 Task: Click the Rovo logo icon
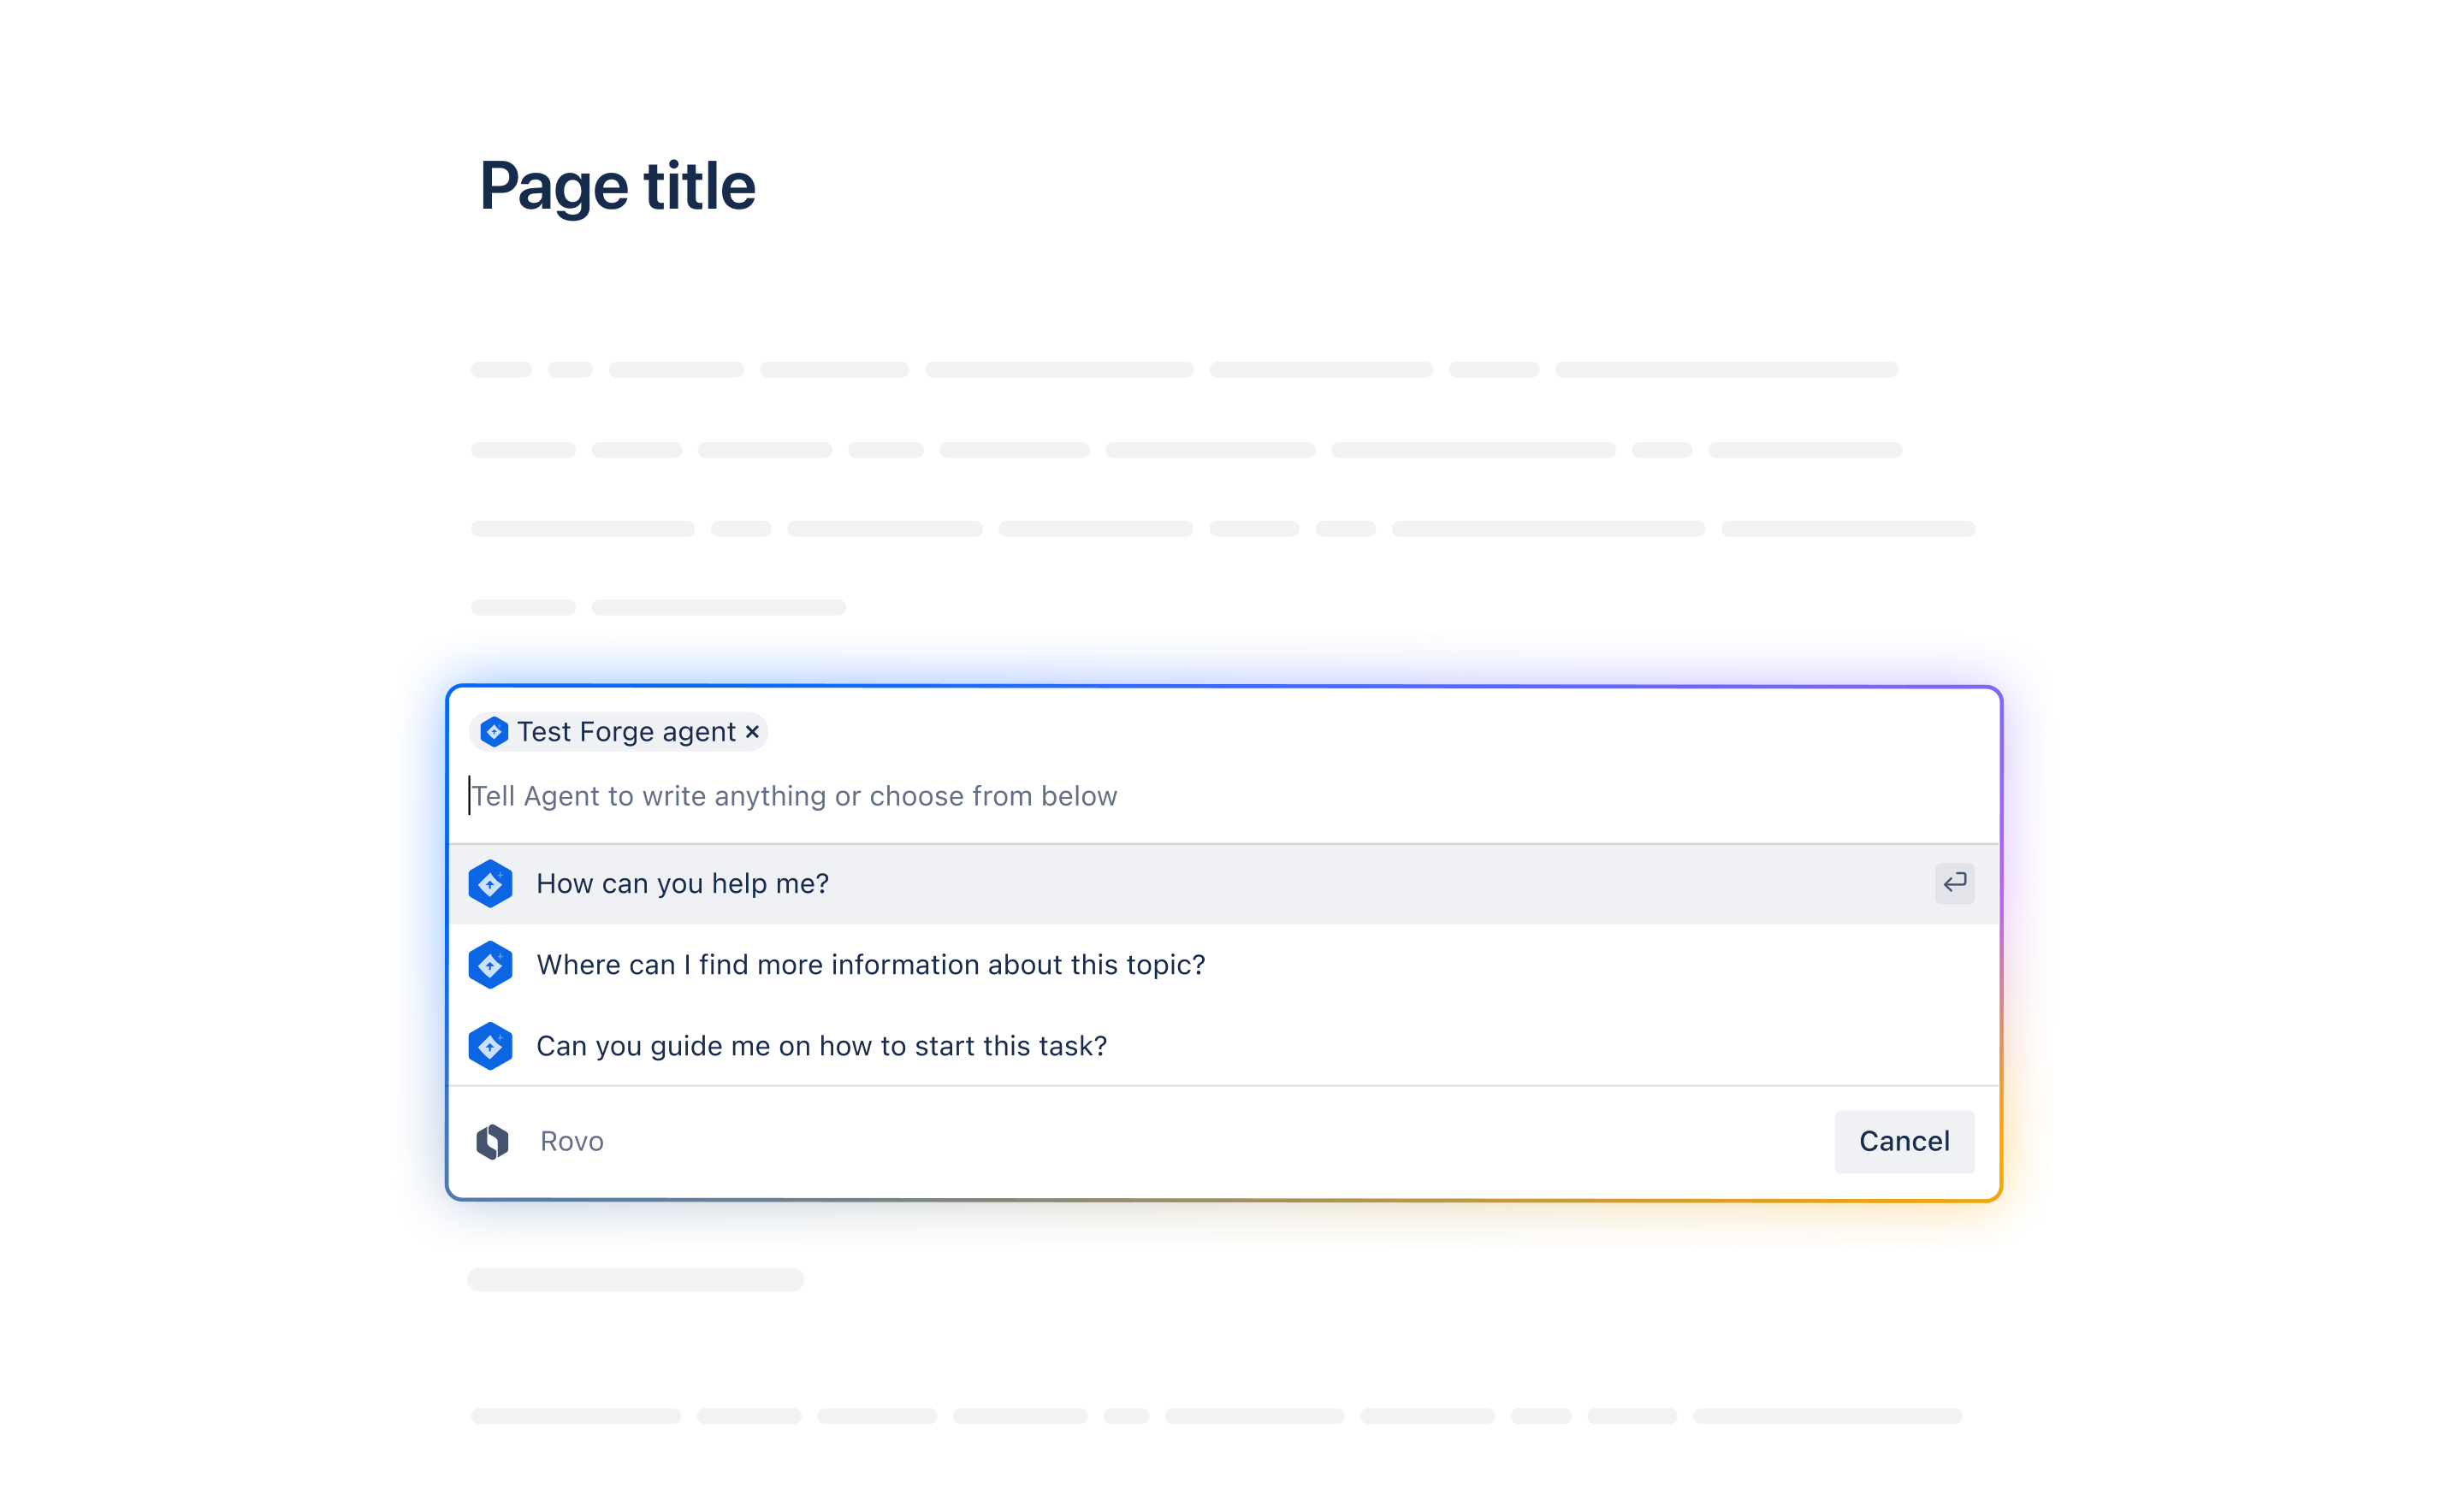tap(492, 1142)
